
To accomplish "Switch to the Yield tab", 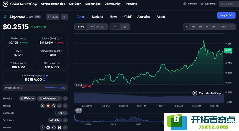I will point(128,17).
